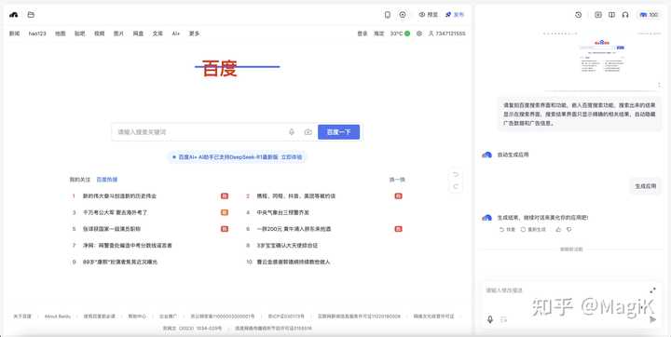
Task: Open hot search item 6 mentioning 200元
Action: click(x=294, y=229)
